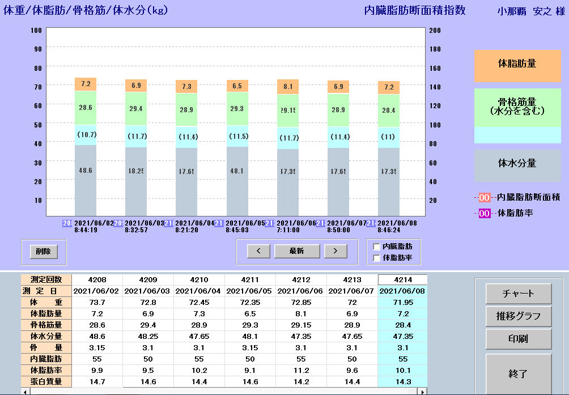Screen dimensions: 569x395
Task: Open the チャート view
Action: [x=518, y=294]
